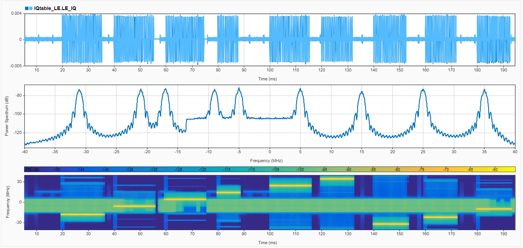
Task: Click the "-75" label on the colorbar
Action: tap(421, 169)
